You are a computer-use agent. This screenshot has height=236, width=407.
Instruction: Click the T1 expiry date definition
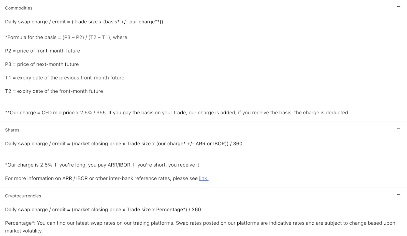(x=65, y=78)
